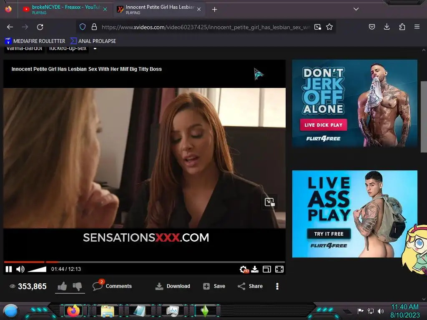The image size is (427, 320).
Task: Open a new browser tab
Action: tap(214, 10)
